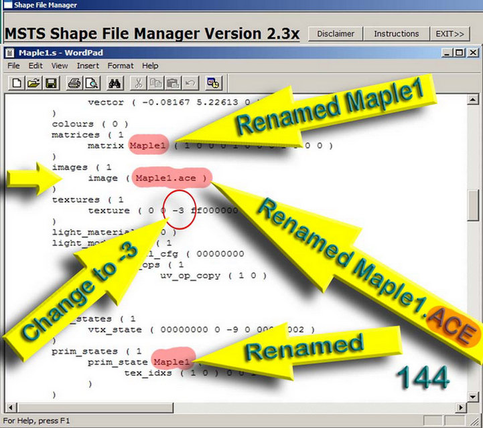Viewport: 483px width, 428px height.
Task: Click the Copy toolbar icon
Action: [x=156, y=83]
